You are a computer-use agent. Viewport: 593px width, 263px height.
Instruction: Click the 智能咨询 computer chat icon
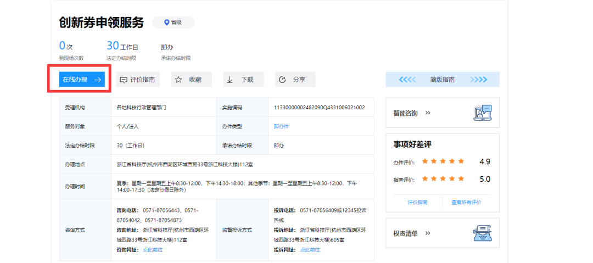pos(483,113)
